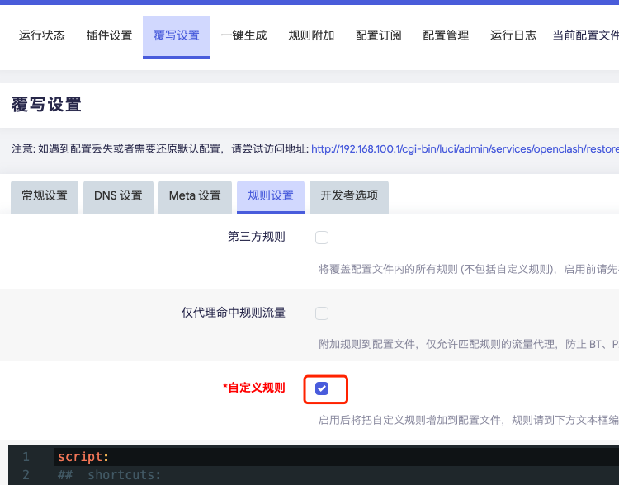Open the DNS 设置 sub-tab
The width and height of the screenshot is (619, 485).
118,196
